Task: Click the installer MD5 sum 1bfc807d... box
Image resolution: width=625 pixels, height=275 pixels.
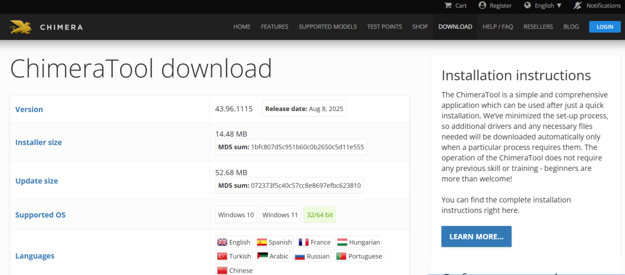Action: coord(291,147)
